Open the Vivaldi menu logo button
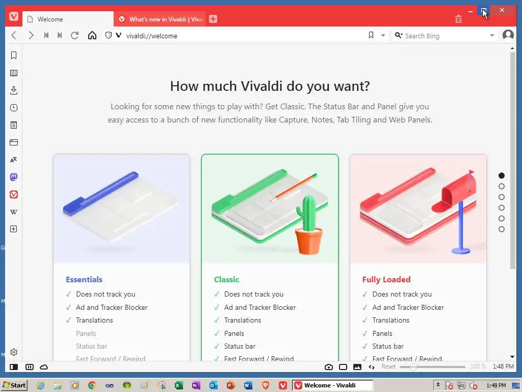 [x=14, y=16]
